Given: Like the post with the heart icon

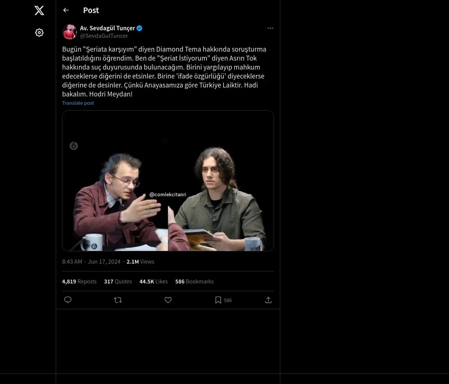Looking at the screenshot, I should tap(168, 300).
